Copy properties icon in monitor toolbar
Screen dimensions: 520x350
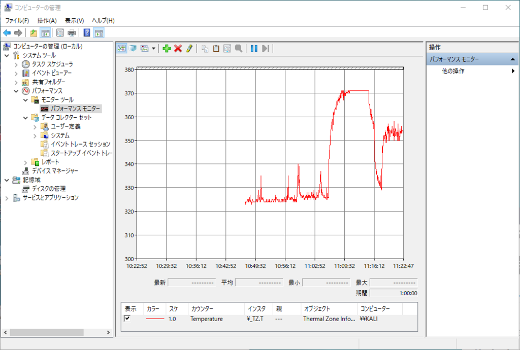point(205,48)
